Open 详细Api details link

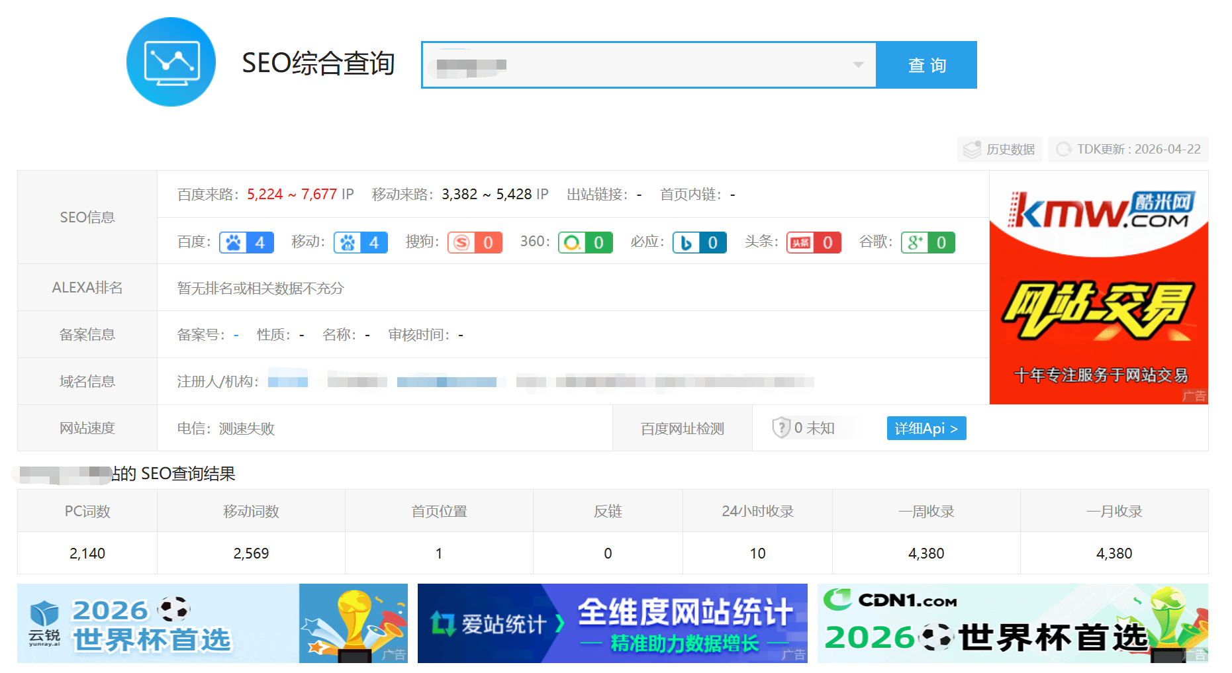926,428
